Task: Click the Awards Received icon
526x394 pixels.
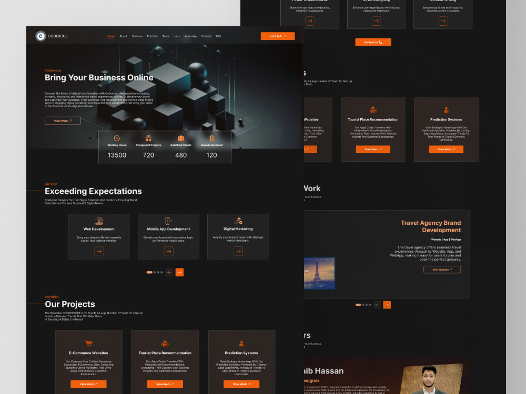Action: (211, 138)
